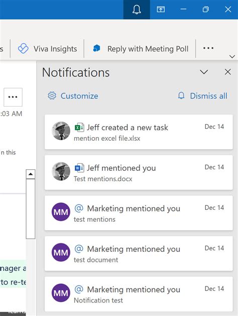This screenshot has width=238, height=316.
Task: Open Viva Insights add-in
Action: [x=48, y=49]
